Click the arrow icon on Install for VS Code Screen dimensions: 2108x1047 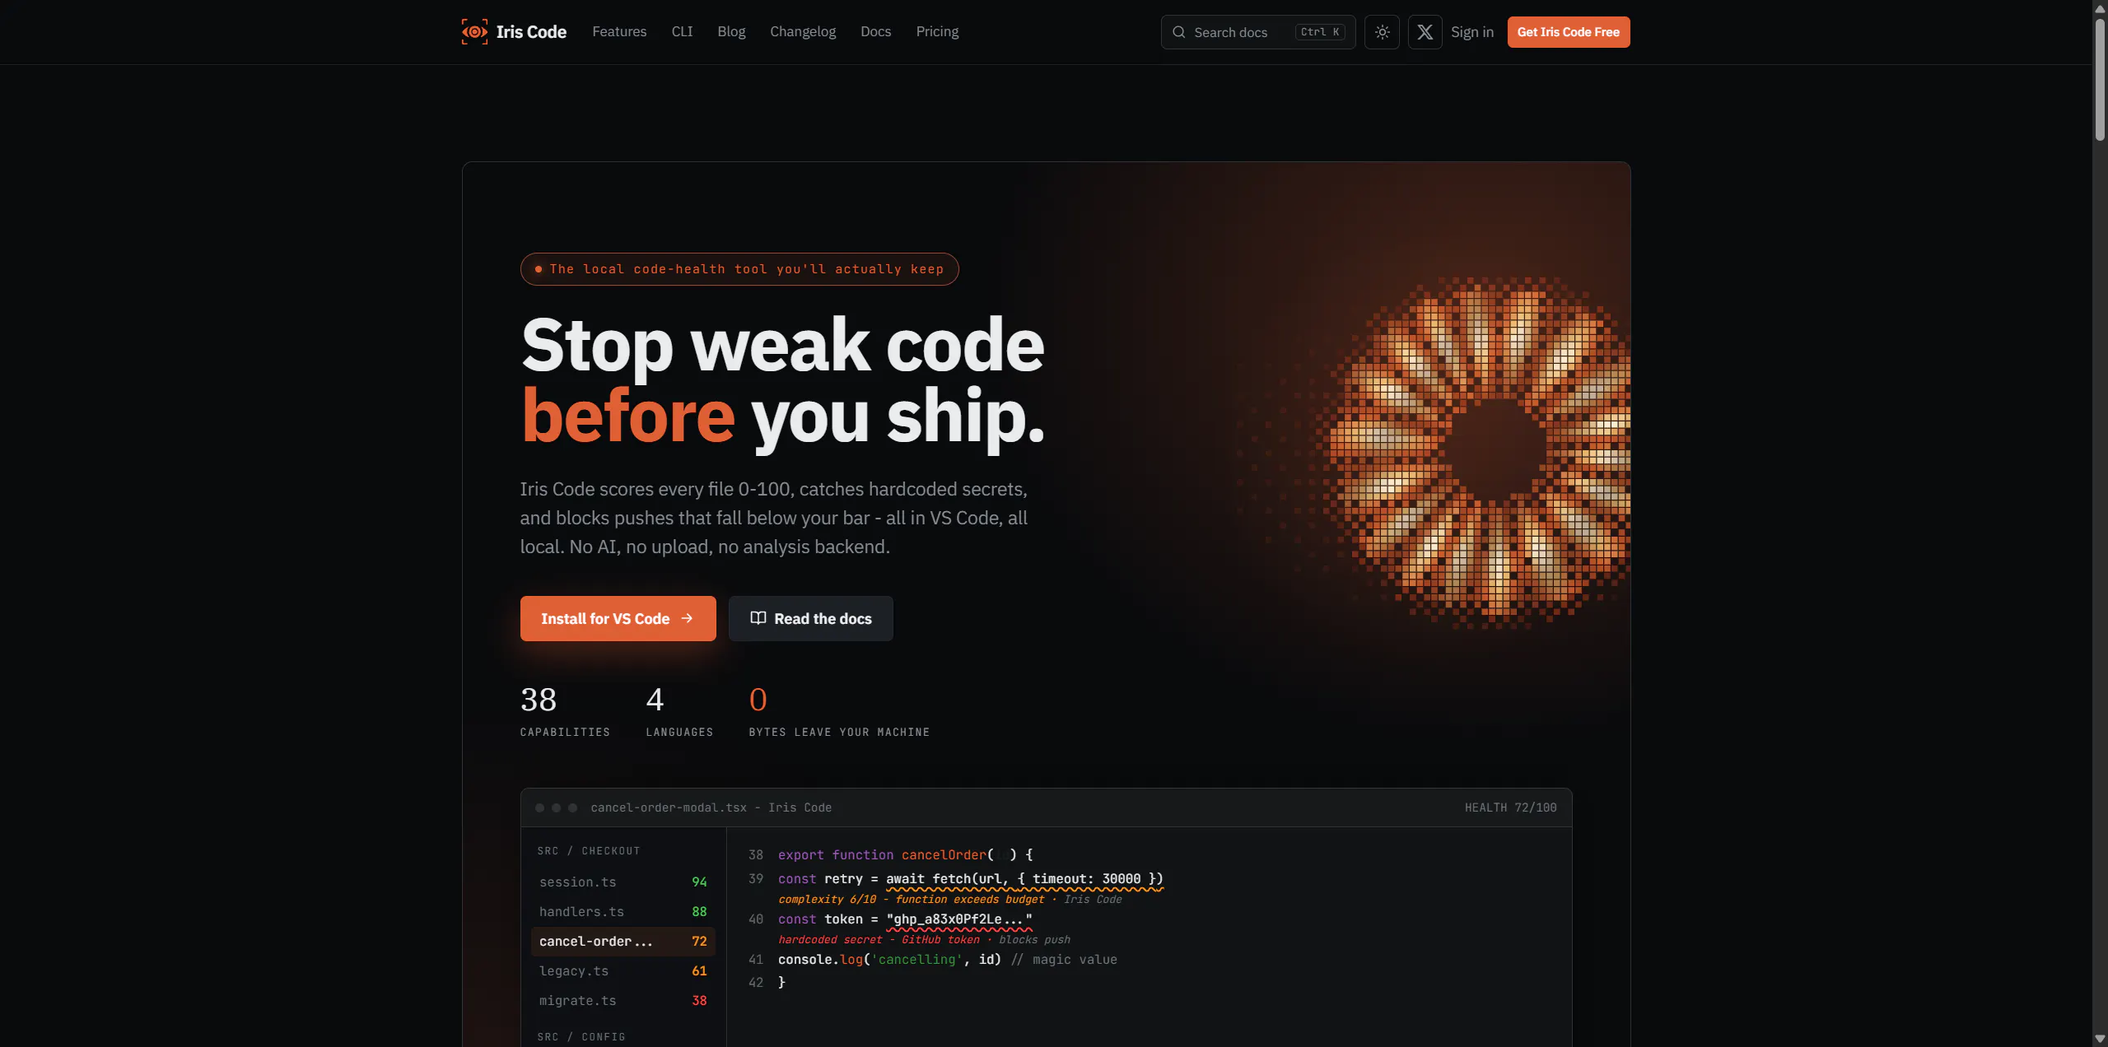pyautogui.click(x=687, y=618)
